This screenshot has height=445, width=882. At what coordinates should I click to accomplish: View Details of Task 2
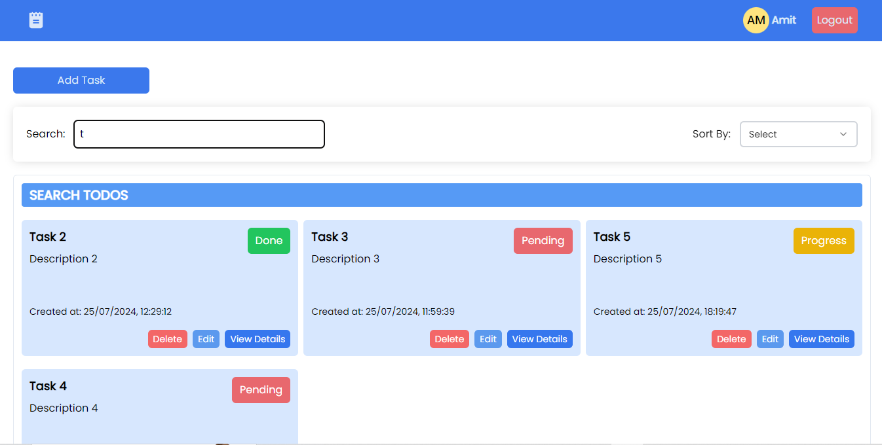click(258, 339)
